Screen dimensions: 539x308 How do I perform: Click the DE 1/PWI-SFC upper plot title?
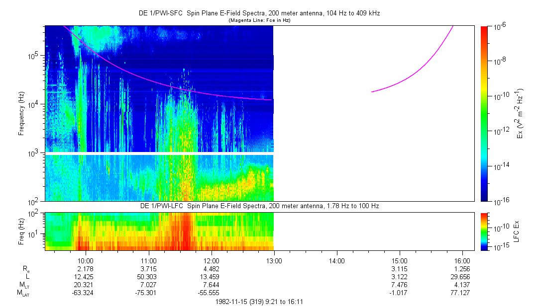pyautogui.click(x=259, y=13)
